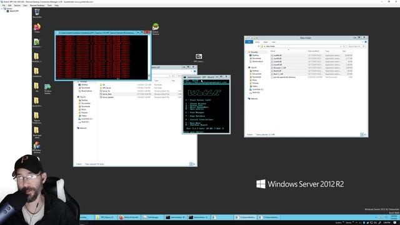
Task: Open the SPP_Classic Explorer taskbar button
Action: click(106, 217)
